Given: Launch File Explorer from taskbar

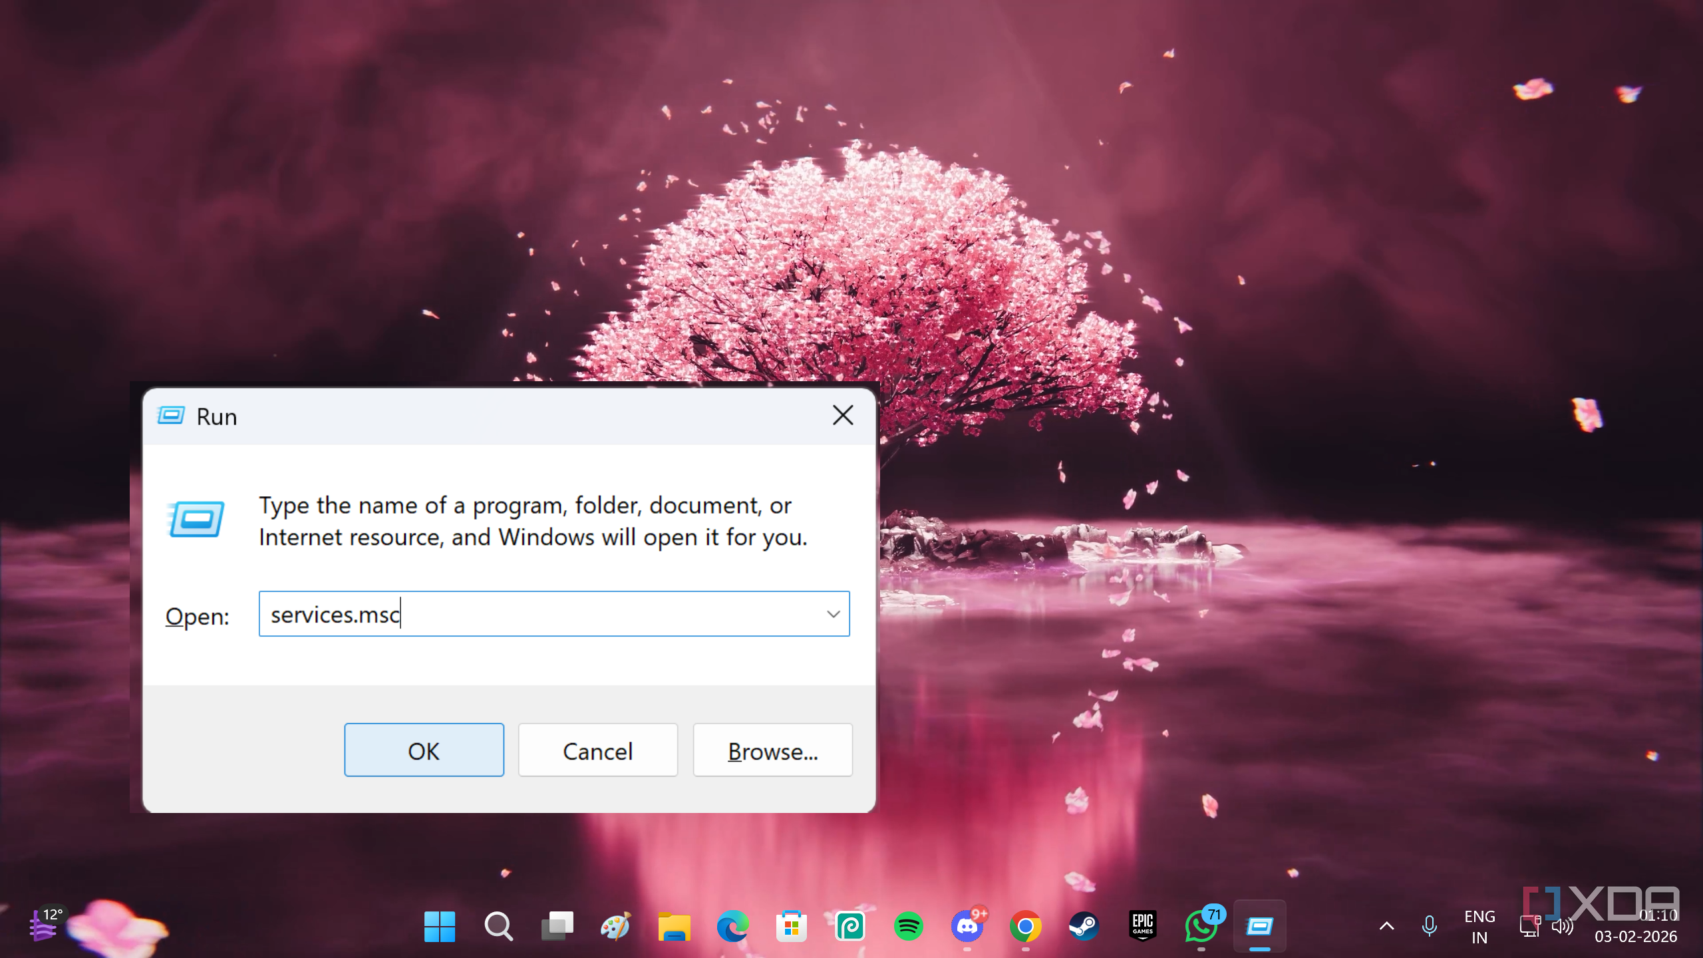Looking at the screenshot, I should (x=674, y=926).
